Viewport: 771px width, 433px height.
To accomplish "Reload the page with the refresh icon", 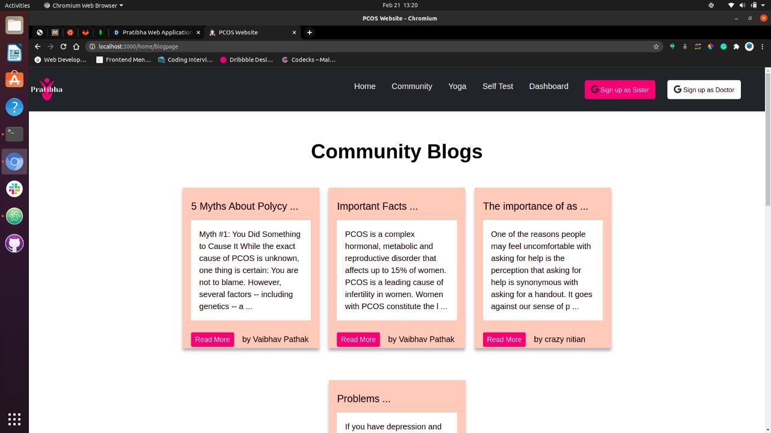I will pyautogui.click(x=63, y=46).
